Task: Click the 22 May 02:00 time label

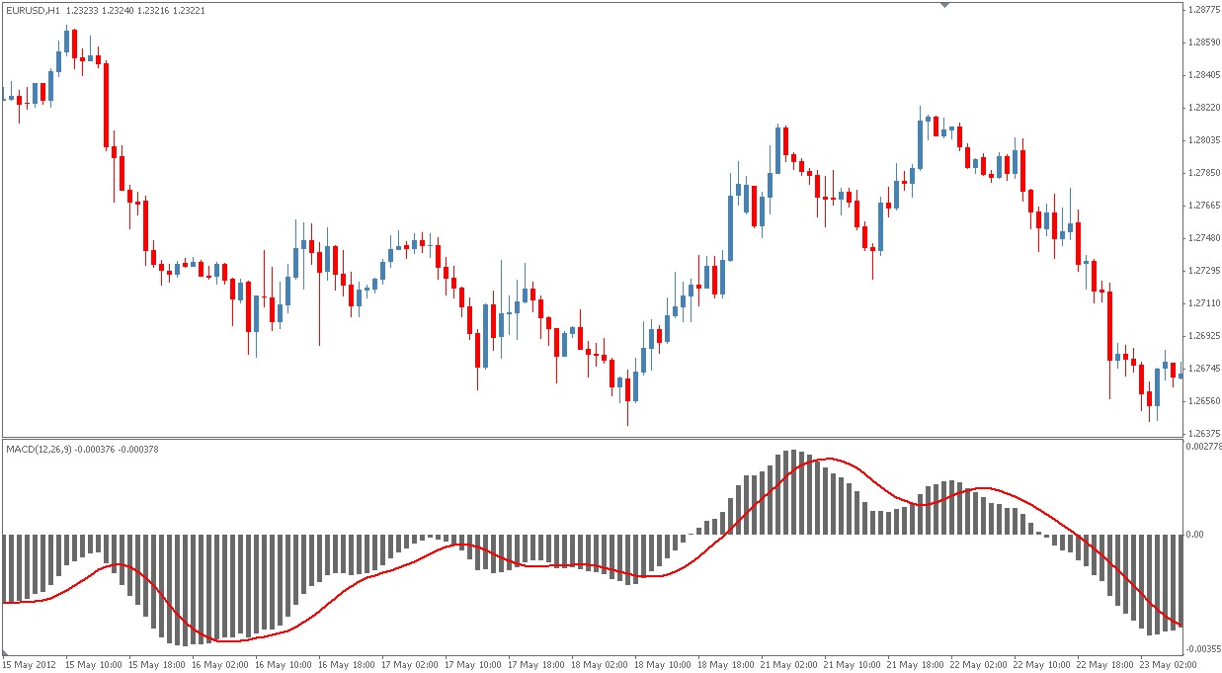Action: tap(980, 665)
